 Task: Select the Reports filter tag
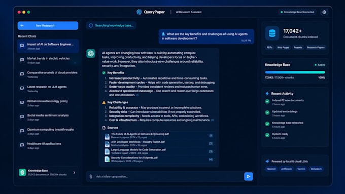point(298,48)
